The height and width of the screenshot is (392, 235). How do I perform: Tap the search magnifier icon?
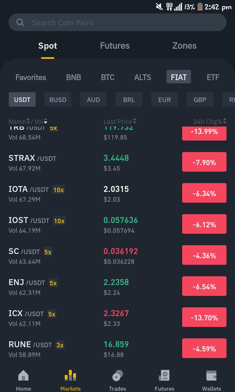point(20,23)
